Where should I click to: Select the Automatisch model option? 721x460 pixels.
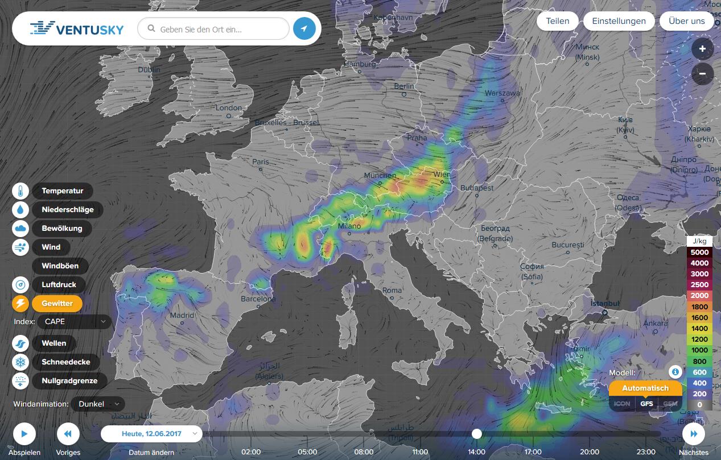(x=646, y=388)
